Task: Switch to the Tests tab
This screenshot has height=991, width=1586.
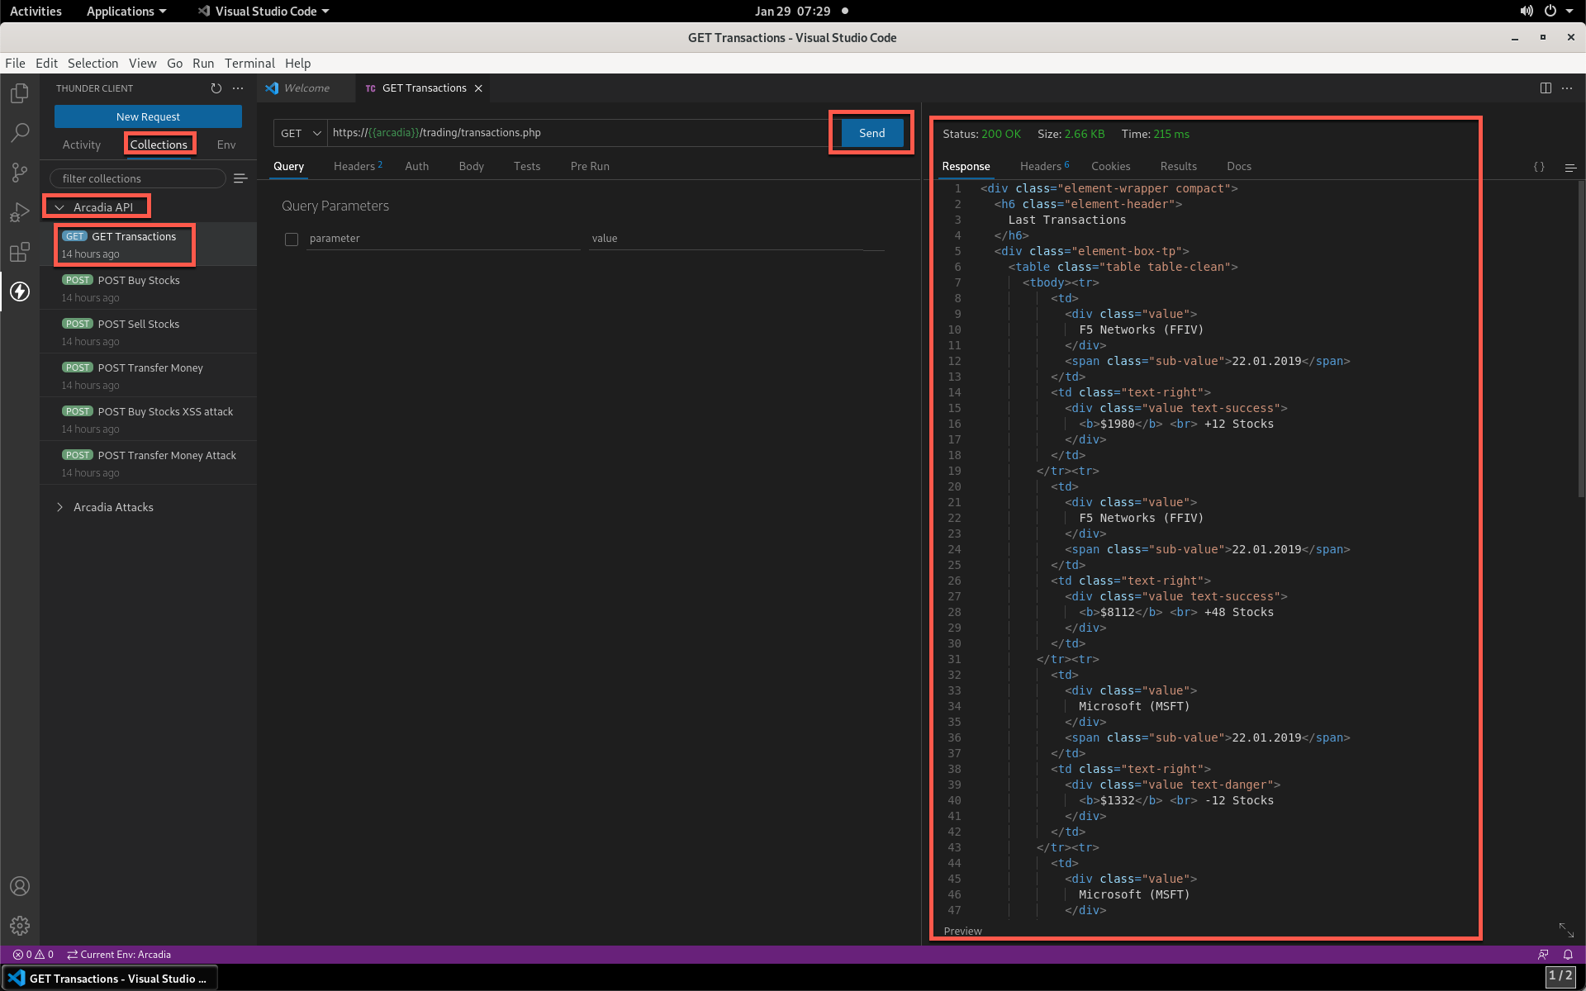Action: [x=526, y=166]
